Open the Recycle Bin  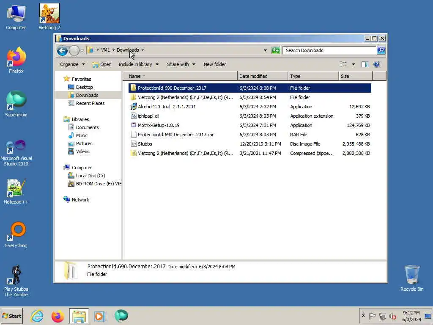(412, 278)
